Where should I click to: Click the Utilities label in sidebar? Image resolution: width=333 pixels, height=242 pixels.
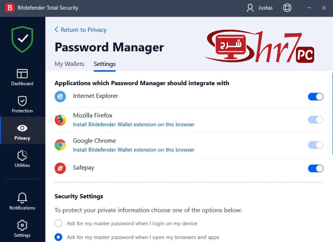tap(22, 165)
